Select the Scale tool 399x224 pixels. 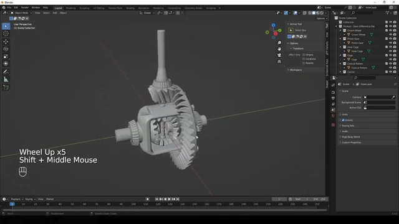(6, 56)
